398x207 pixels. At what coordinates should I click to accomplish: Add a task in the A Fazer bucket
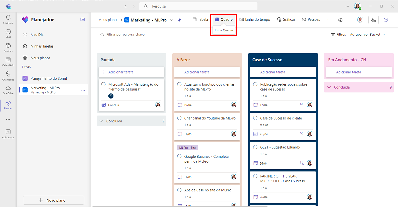[207, 72]
